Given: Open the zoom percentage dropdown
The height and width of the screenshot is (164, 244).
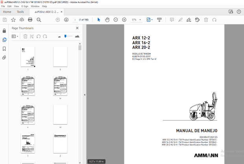Looking at the screenshot, I should pos(140,20).
